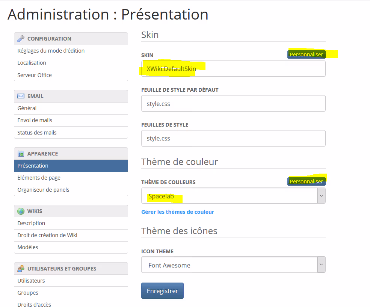Open the Thème de couleurs dropdown

click(233, 196)
